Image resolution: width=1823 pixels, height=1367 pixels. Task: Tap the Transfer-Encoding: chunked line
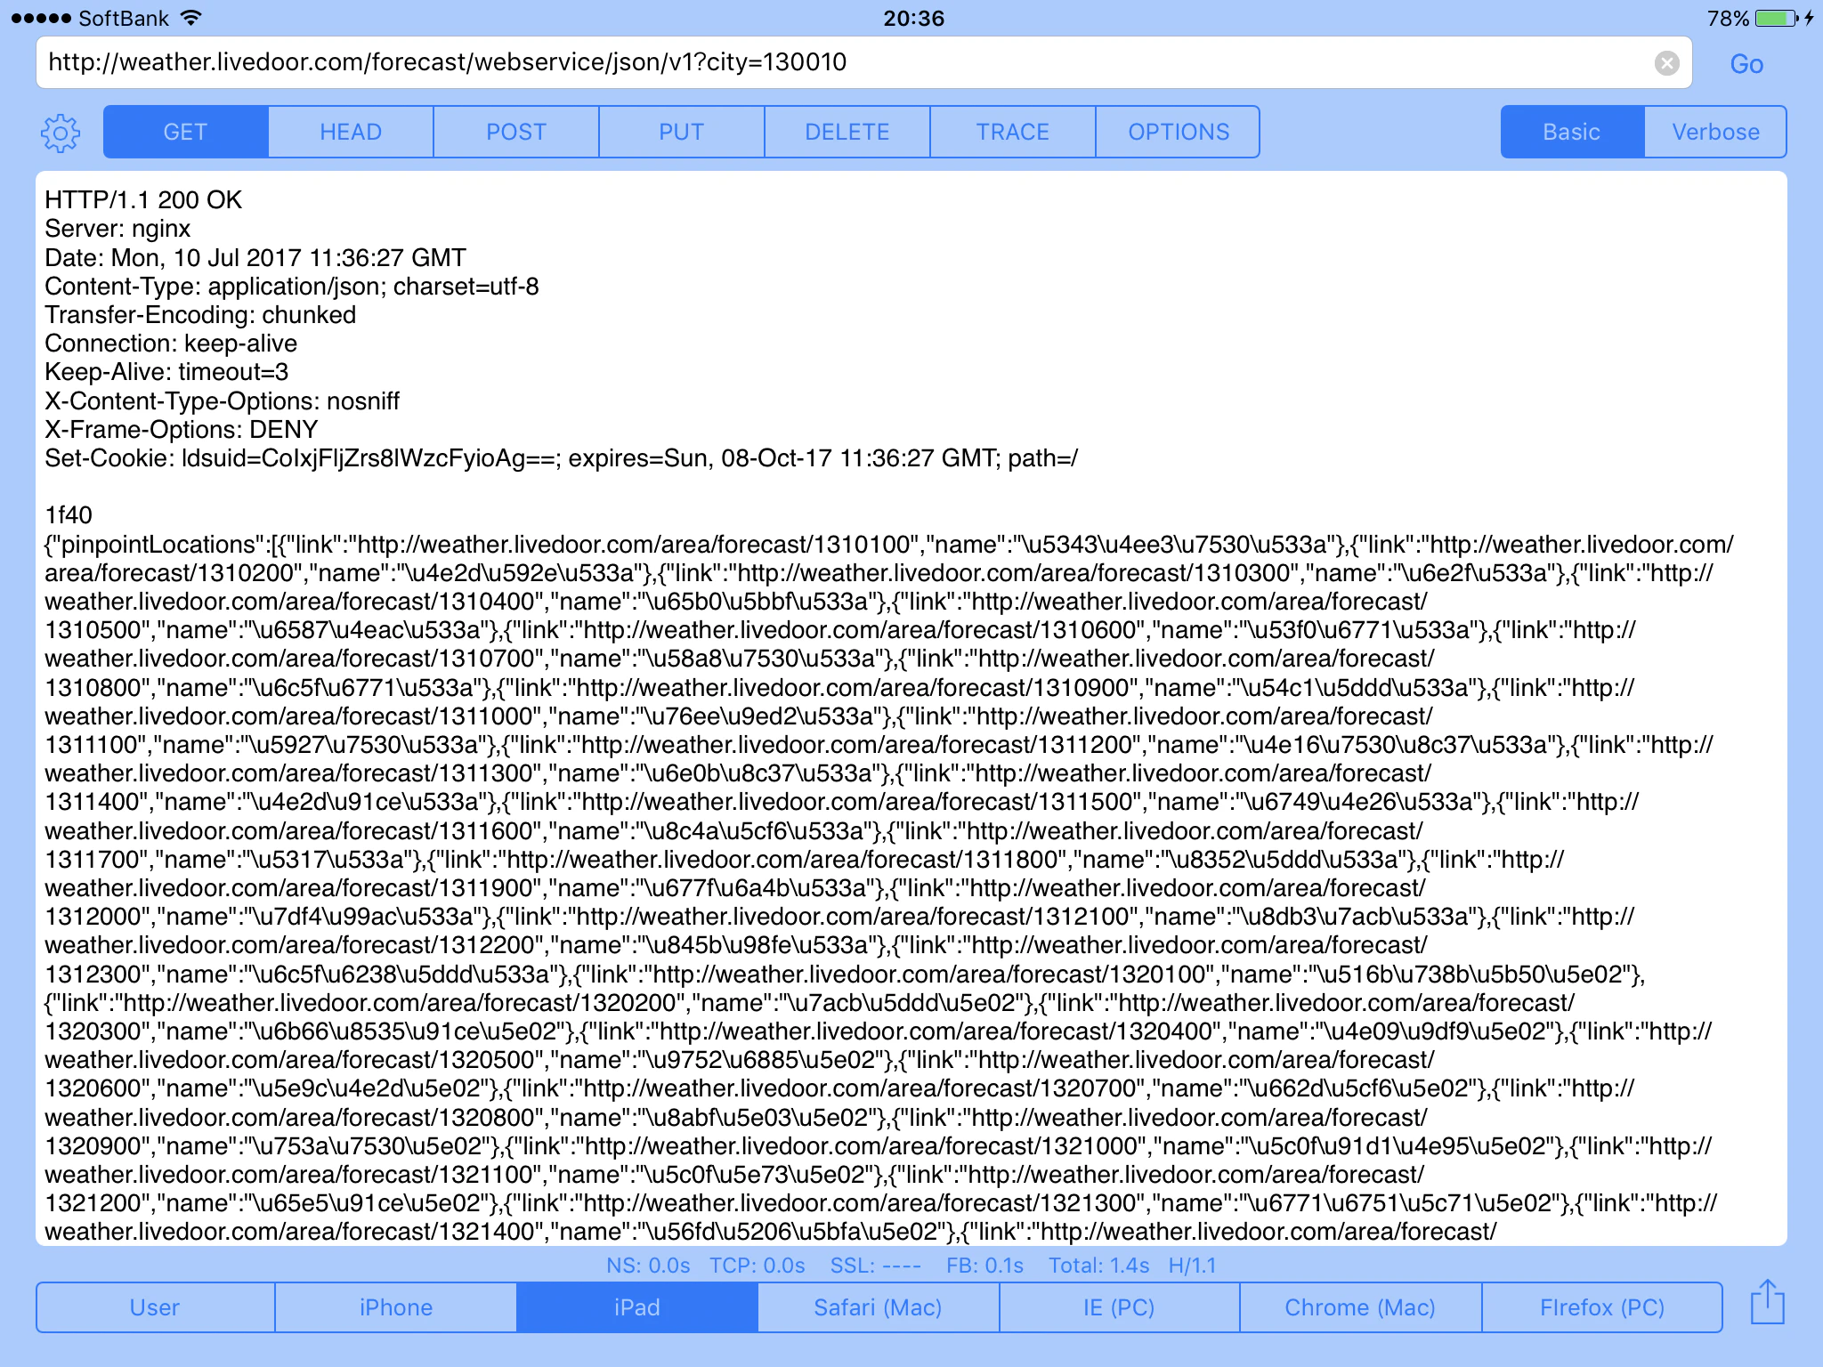click(x=200, y=315)
